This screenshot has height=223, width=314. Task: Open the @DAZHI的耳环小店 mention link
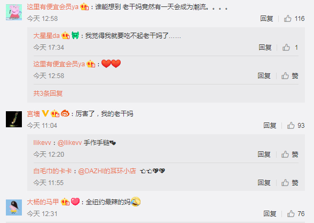tap(107, 171)
